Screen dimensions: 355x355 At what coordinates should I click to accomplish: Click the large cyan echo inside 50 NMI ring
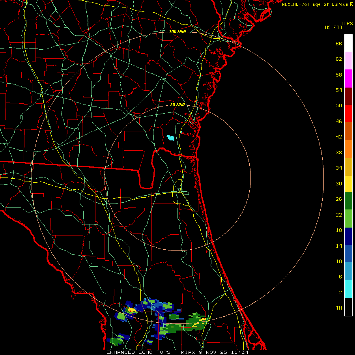[x=171, y=138]
